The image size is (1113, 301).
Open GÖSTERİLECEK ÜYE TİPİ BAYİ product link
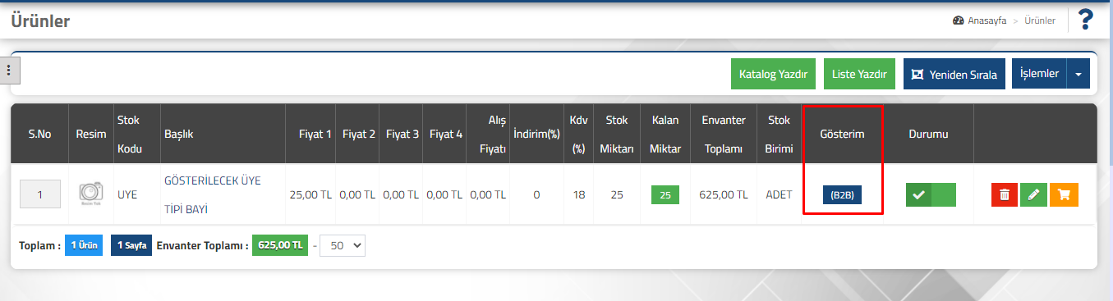[213, 194]
